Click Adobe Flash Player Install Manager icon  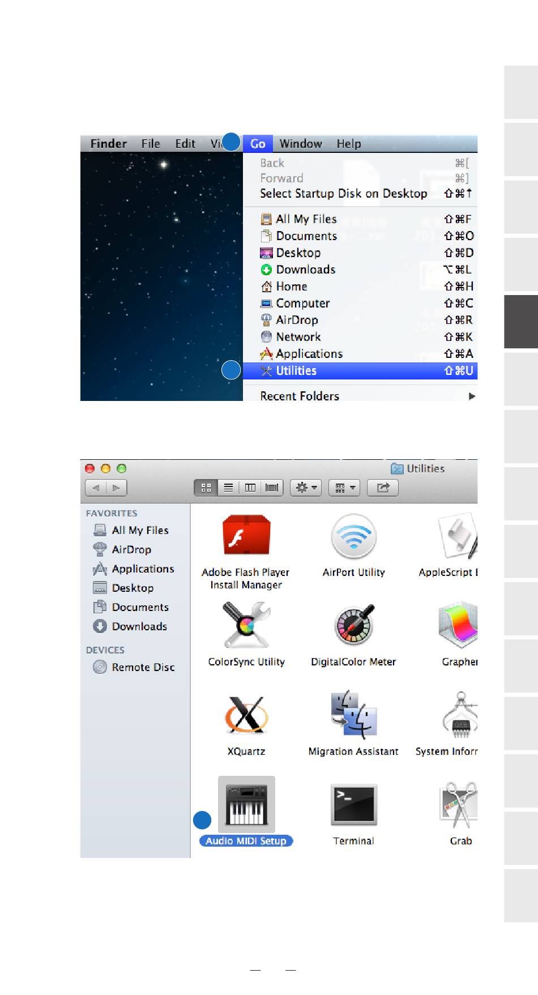[x=246, y=535]
